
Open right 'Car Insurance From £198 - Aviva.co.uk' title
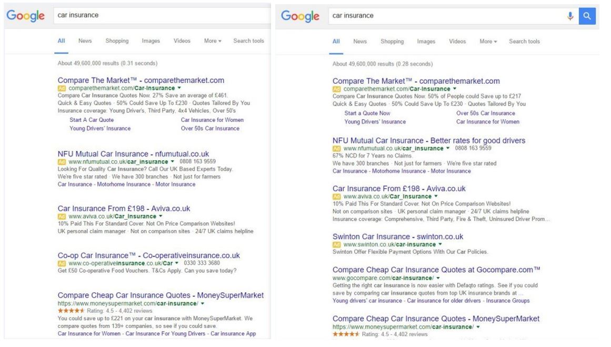coord(399,189)
